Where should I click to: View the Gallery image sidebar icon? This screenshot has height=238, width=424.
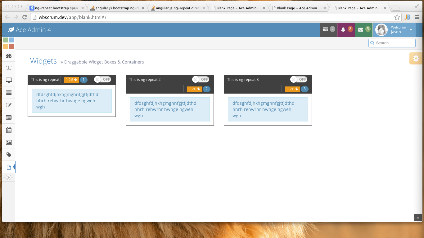(8, 142)
